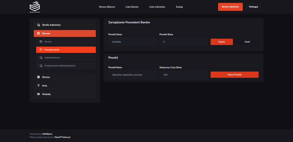Click the Inne fork icon

pos(38,86)
